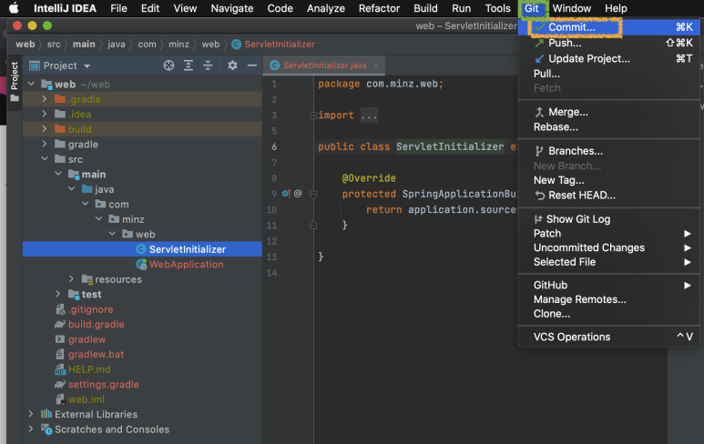Select the WebApplication class file
This screenshot has width=704, height=444.
[x=187, y=265]
